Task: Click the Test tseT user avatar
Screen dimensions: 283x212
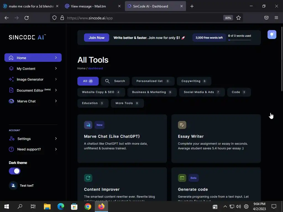Action: (13, 185)
